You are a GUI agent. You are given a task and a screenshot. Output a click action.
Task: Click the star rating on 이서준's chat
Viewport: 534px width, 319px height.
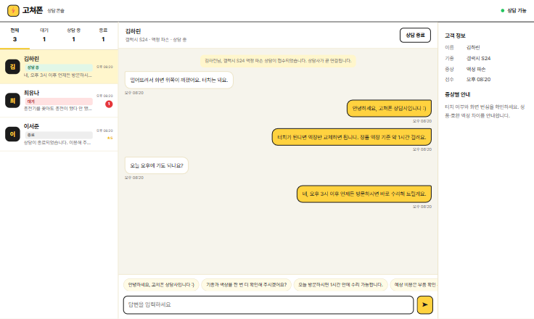pyautogui.click(x=110, y=138)
